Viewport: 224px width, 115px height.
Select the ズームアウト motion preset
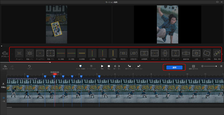click(40, 53)
